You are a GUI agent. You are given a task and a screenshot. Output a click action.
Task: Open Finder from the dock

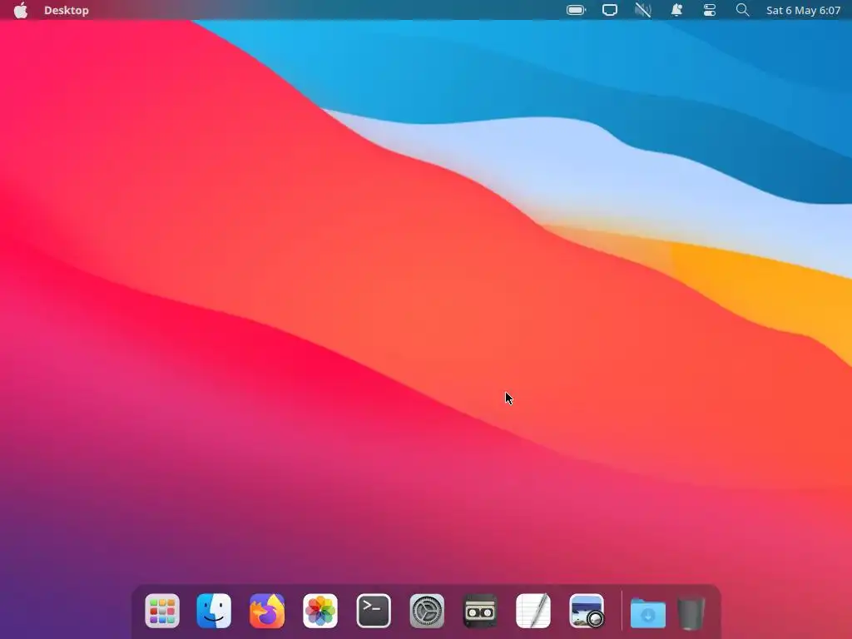click(214, 611)
